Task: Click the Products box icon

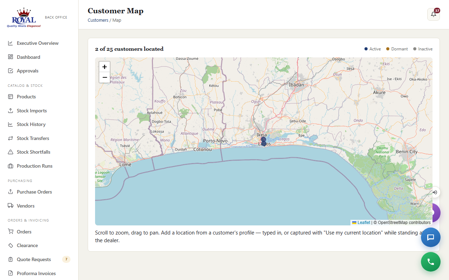Action: 11,97
